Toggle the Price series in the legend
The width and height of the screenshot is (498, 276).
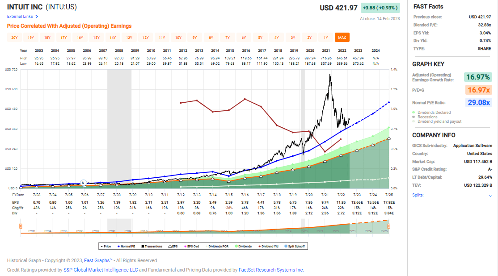107,246
